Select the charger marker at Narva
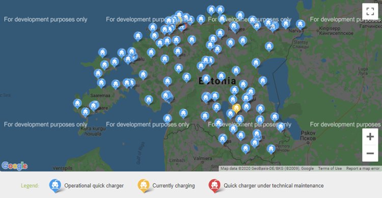 (301, 24)
